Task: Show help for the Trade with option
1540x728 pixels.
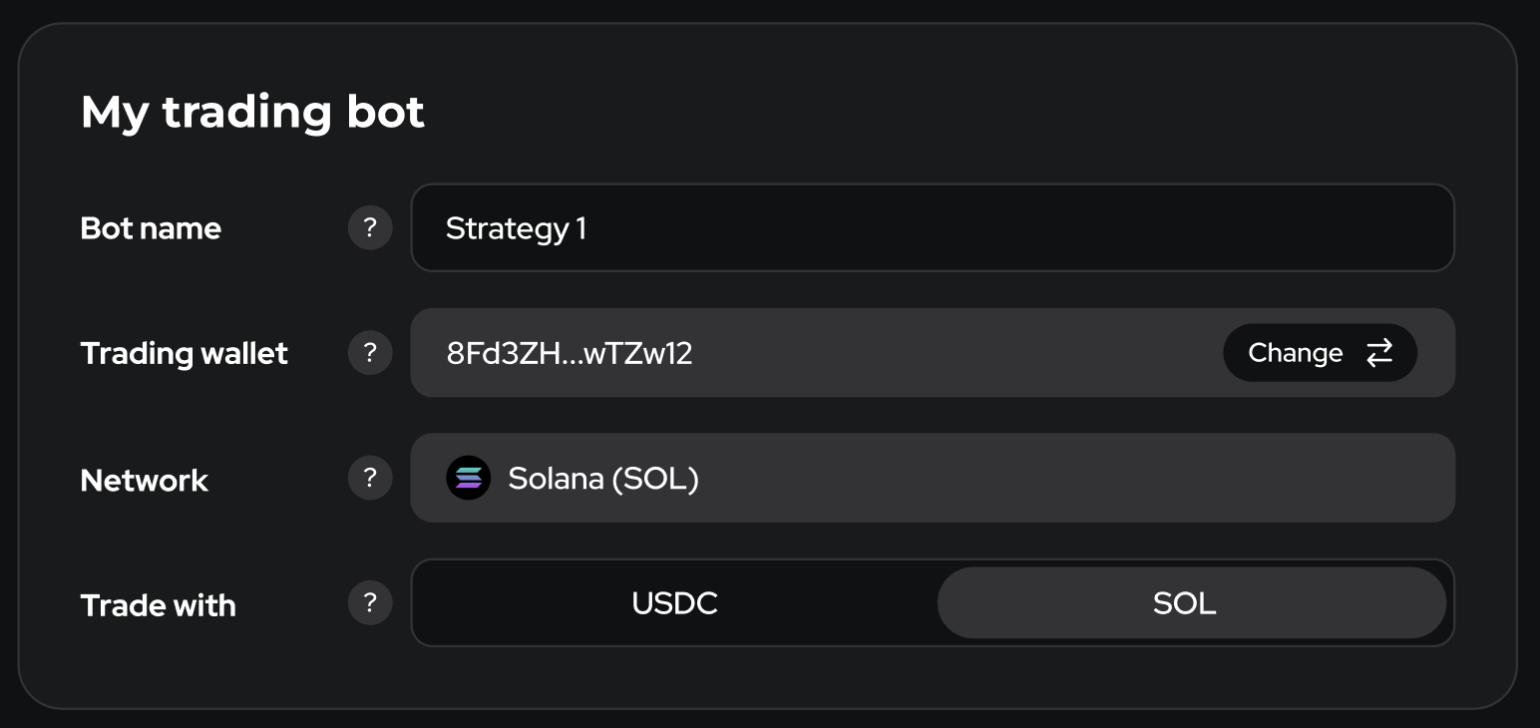Action: click(370, 603)
